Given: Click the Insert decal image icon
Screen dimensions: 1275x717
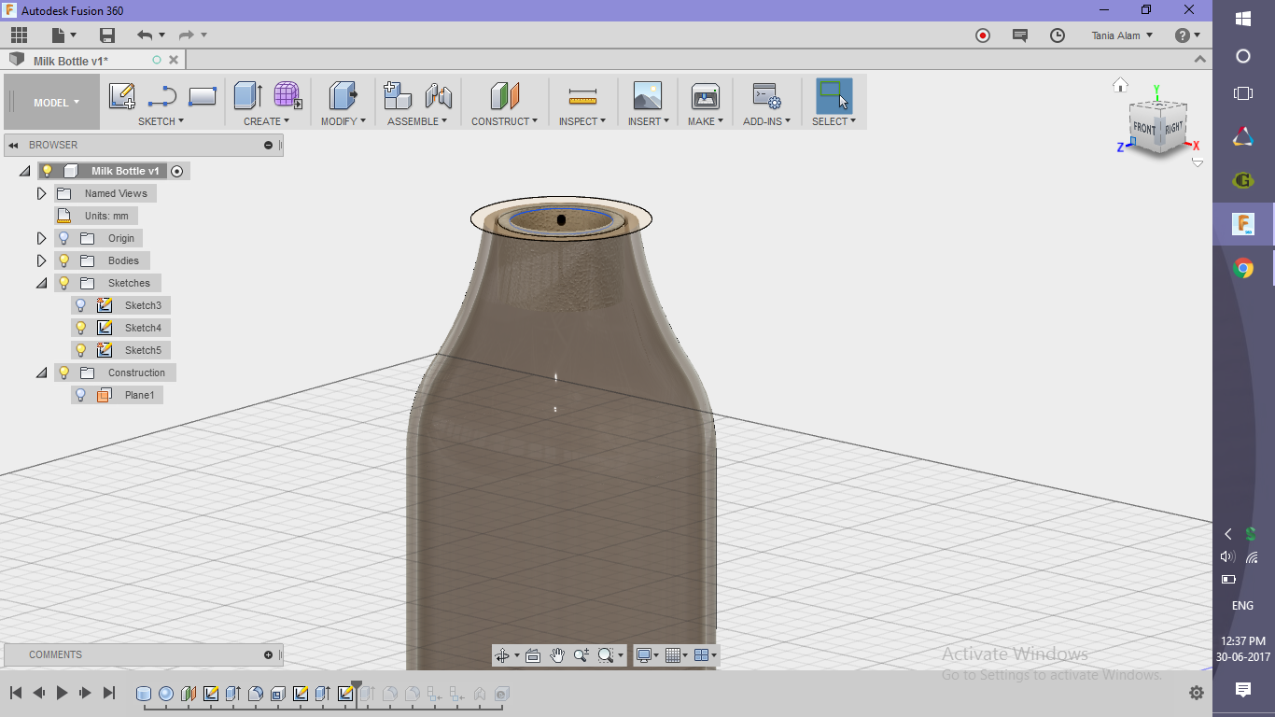Looking at the screenshot, I should point(647,96).
